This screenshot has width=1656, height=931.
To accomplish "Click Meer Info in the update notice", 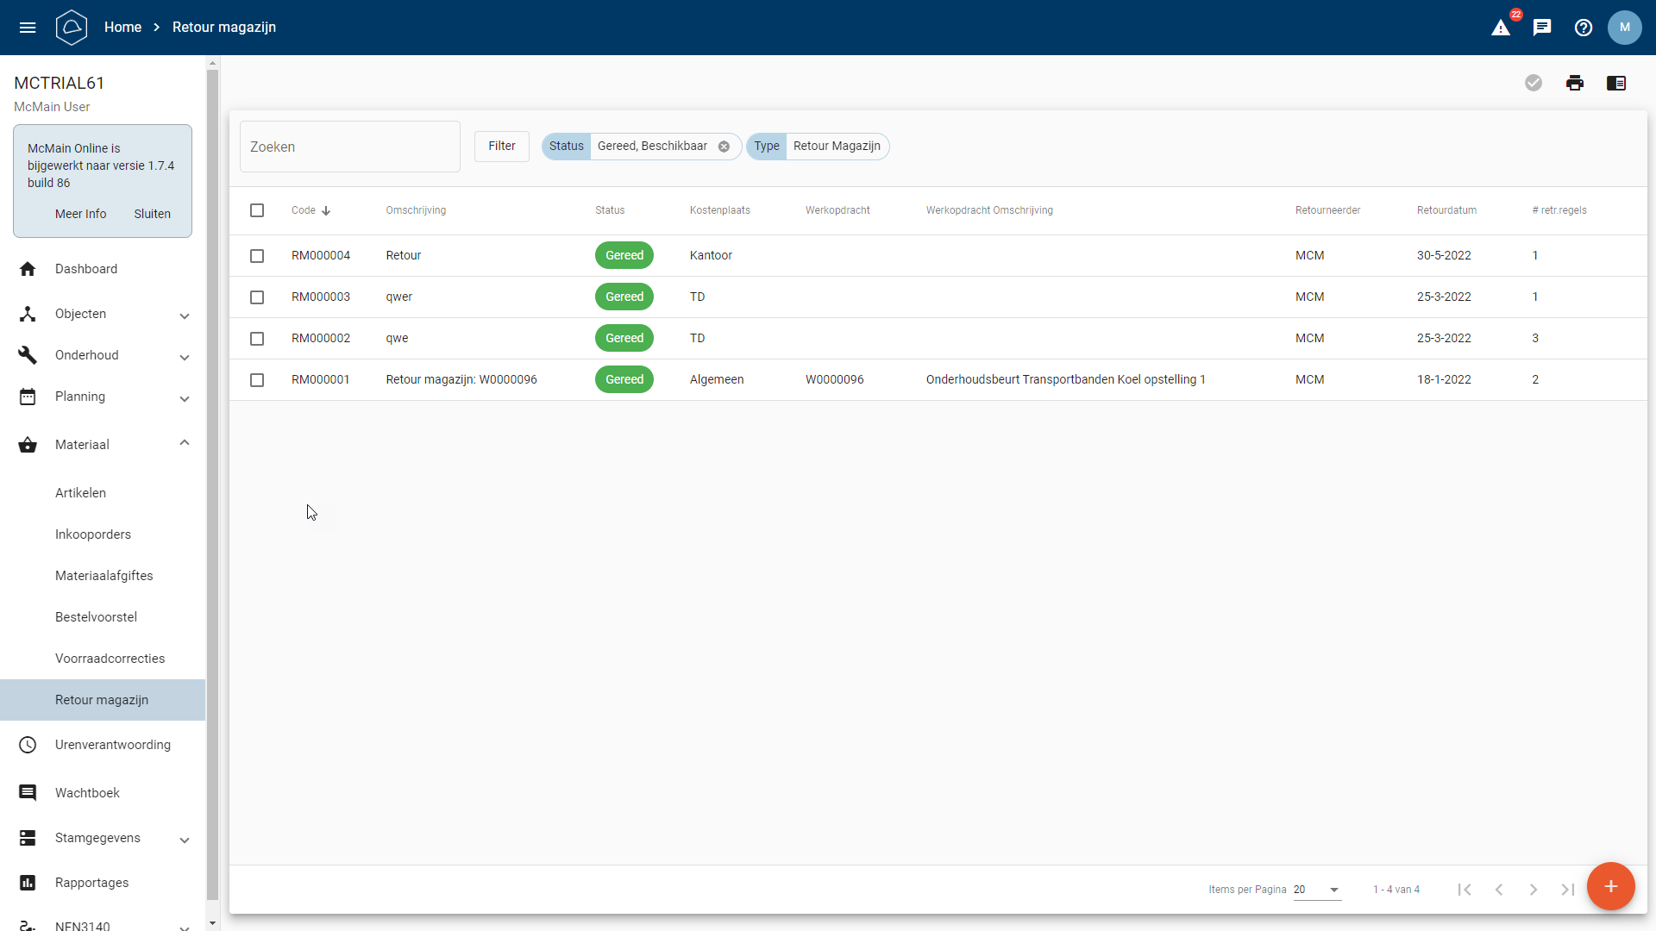I will click(81, 214).
